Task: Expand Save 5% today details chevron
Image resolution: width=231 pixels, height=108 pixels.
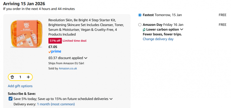Action: point(111,99)
